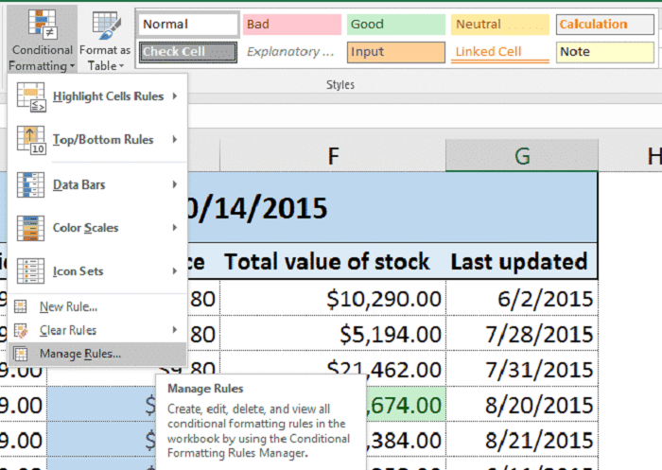Click the Data Bars icon
This screenshot has width=662, height=470.
31,184
